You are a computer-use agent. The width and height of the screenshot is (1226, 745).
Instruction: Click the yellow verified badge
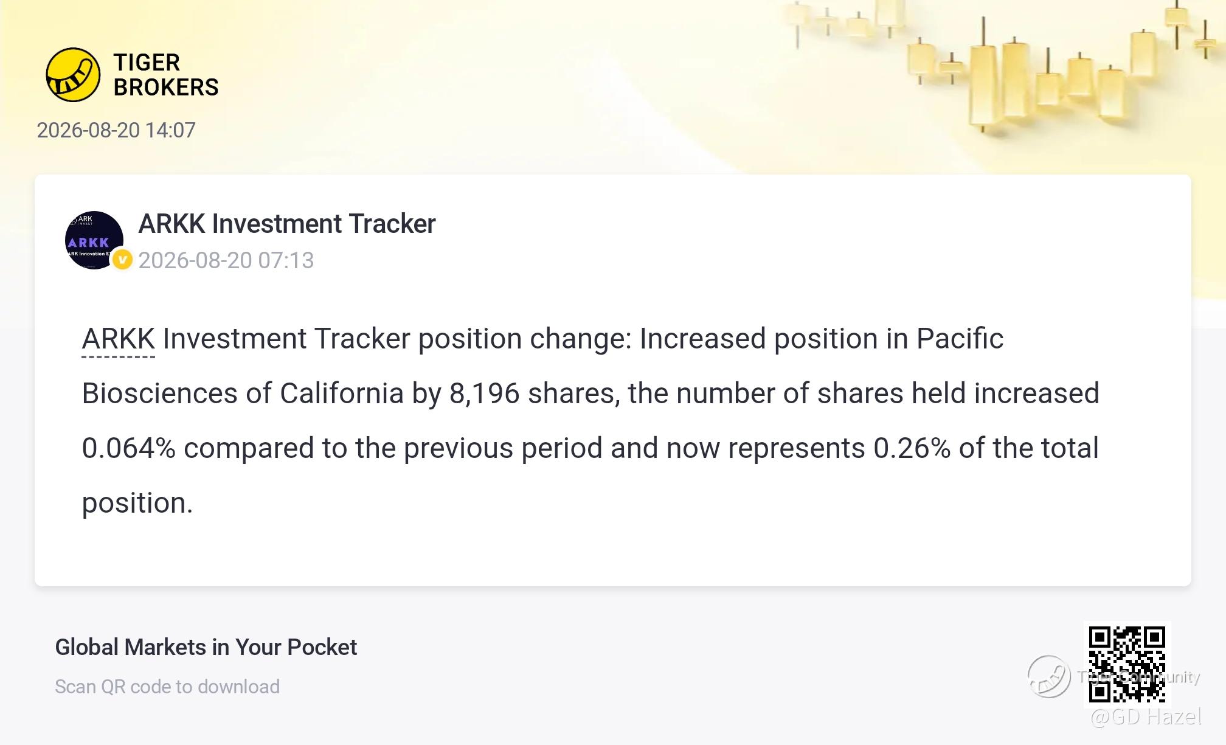point(122,260)
